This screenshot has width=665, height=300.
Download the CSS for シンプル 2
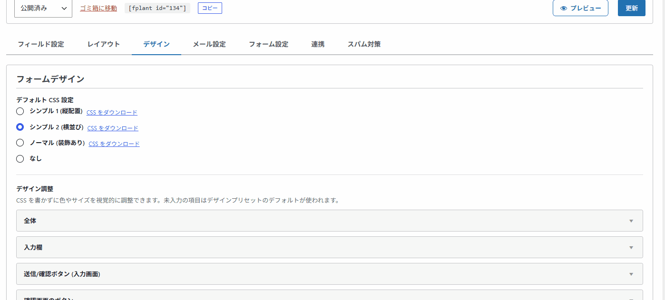pos(113,128)
